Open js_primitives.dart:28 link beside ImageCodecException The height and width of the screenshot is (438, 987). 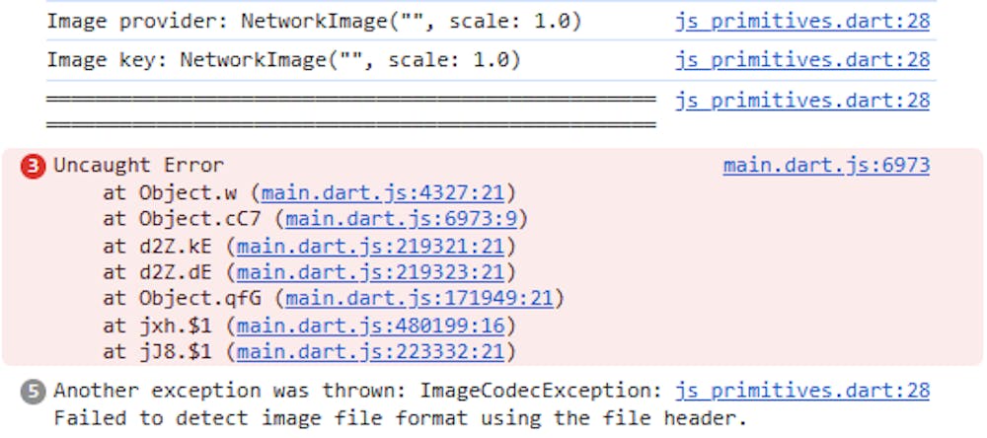tap(802, 391)
